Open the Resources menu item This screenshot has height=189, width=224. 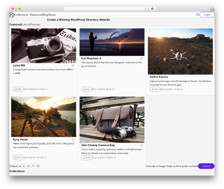(36, 15)
